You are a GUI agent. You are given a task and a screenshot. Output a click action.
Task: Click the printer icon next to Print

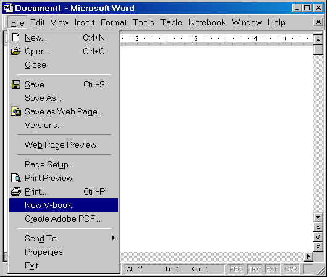[16, 191]
